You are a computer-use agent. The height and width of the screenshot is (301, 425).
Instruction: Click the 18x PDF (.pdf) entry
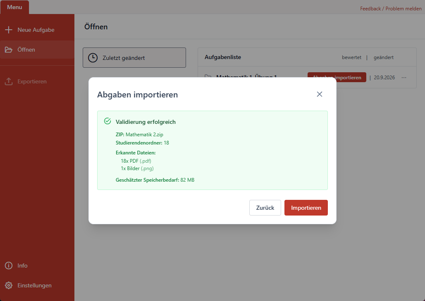[136, 161]
